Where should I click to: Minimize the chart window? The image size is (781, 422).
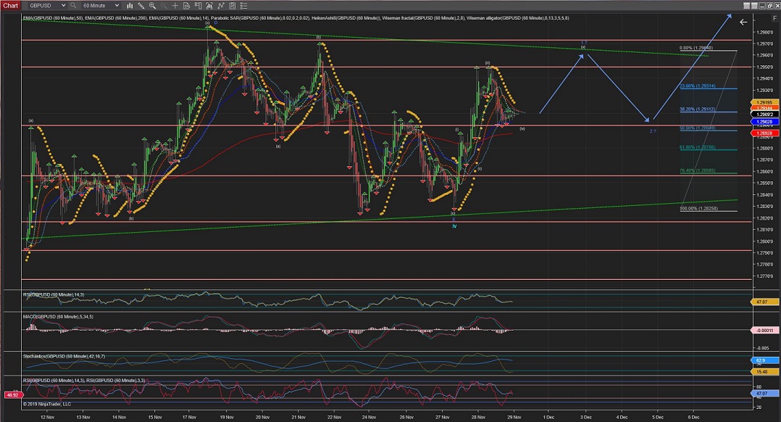pos(763,6)
